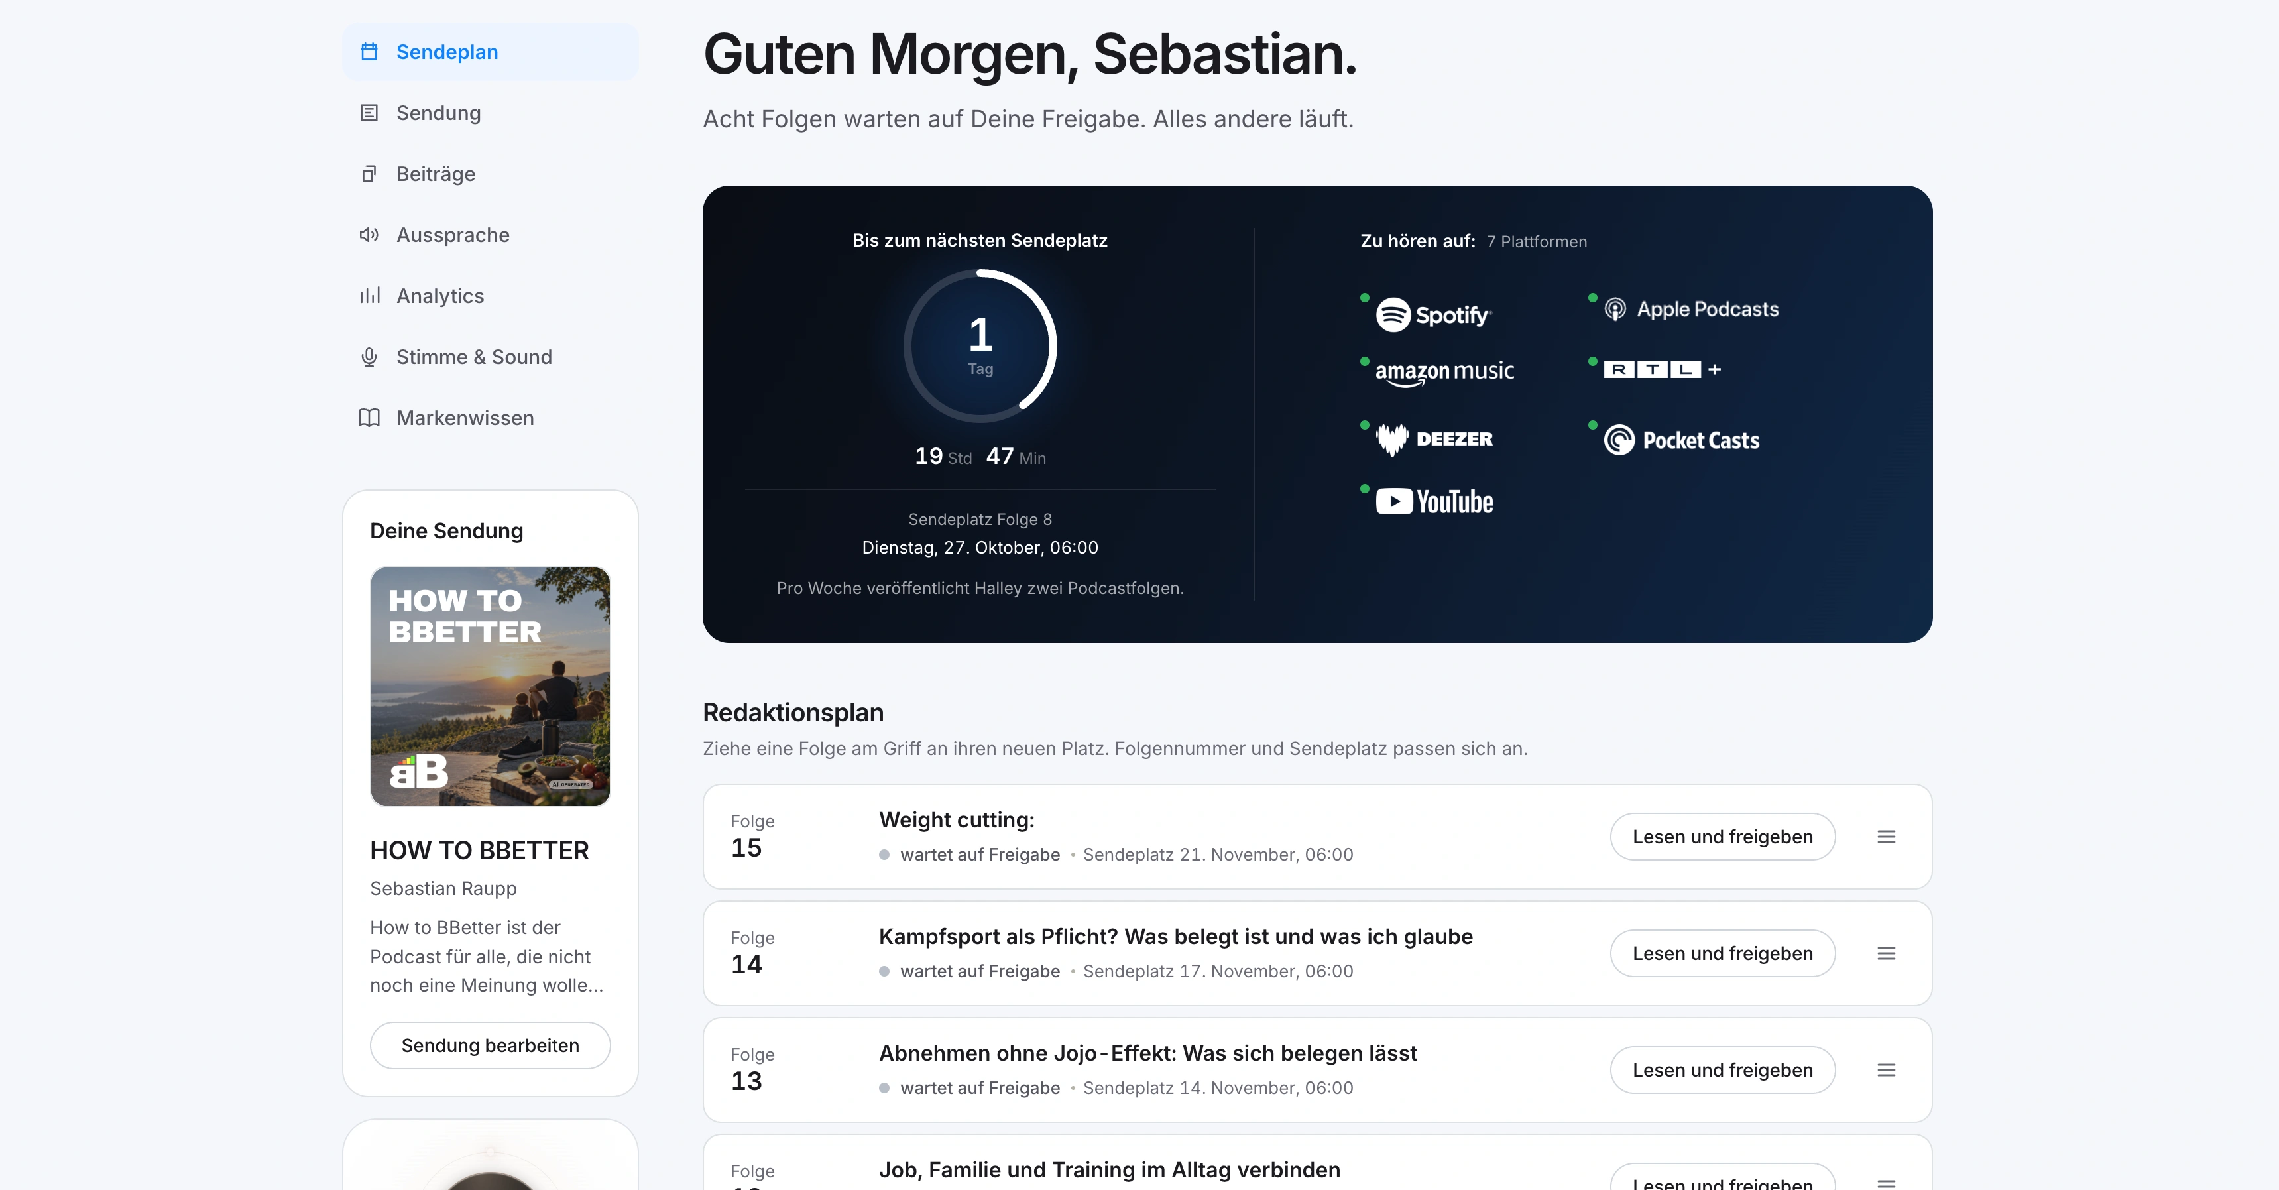Grab the drag handle for Folge 13

pos(1886,1071)
